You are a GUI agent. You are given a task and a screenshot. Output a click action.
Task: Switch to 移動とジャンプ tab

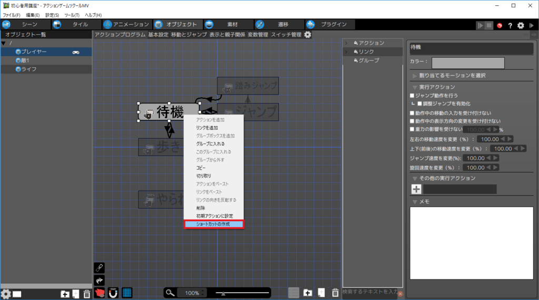tap(189, 35)
